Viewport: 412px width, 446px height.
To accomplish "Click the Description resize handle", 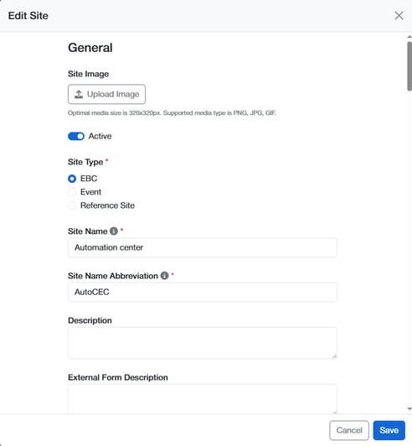I will [334, 355].
